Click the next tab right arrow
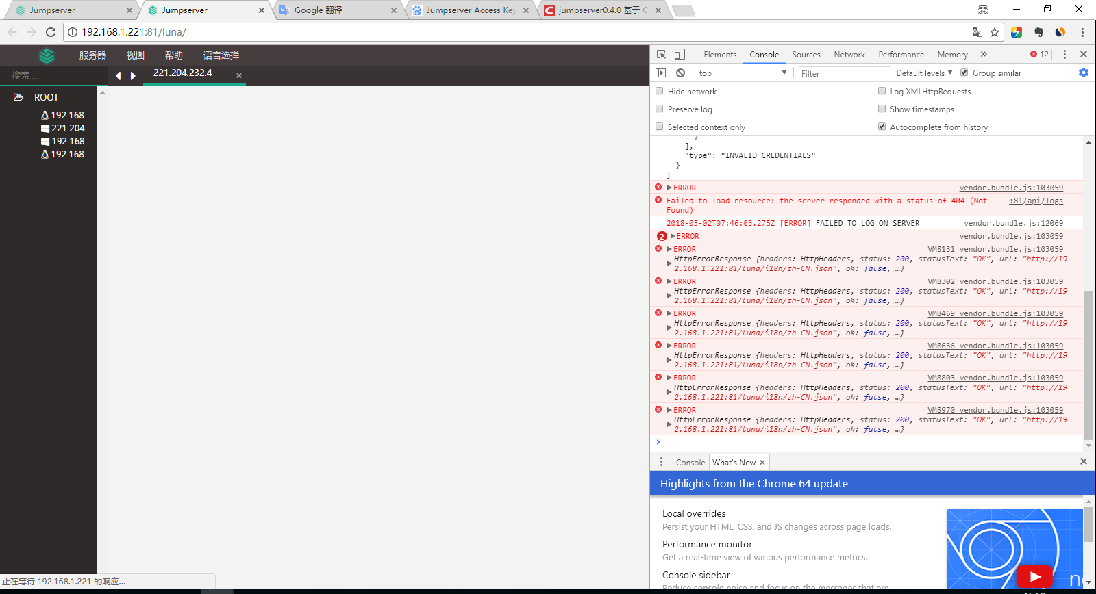 [133, 76]
